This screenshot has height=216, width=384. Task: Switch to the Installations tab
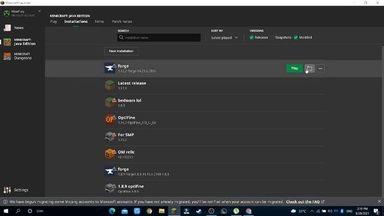point(76,22)
